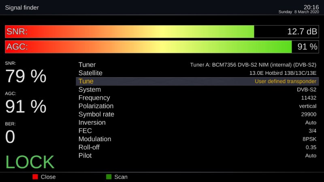Click the AGC level bar

tap(162, 47)
